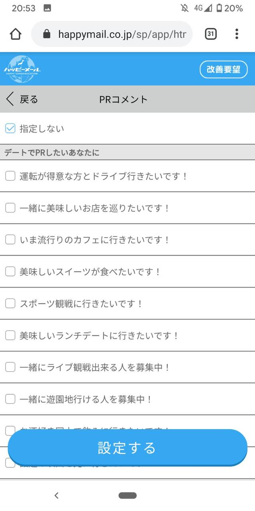Tap the Android back navigation arrow
The height and width of the screenshot is (511, 255).
[57, 495]
